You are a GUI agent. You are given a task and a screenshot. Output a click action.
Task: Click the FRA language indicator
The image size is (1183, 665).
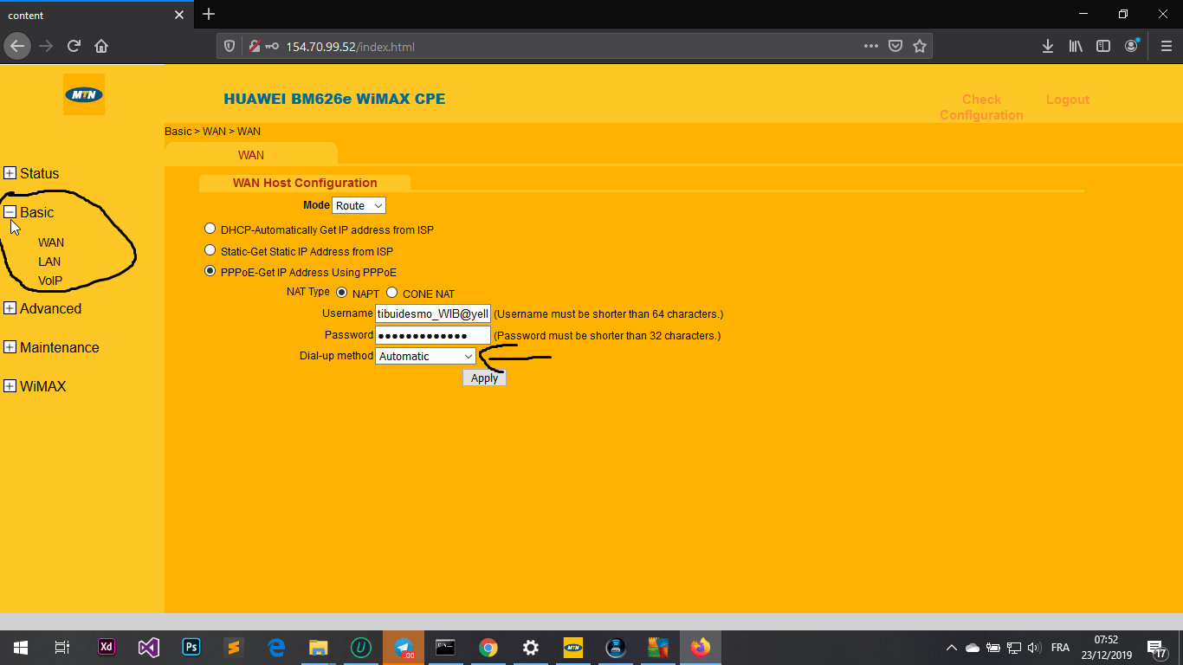pos(1060,648)
